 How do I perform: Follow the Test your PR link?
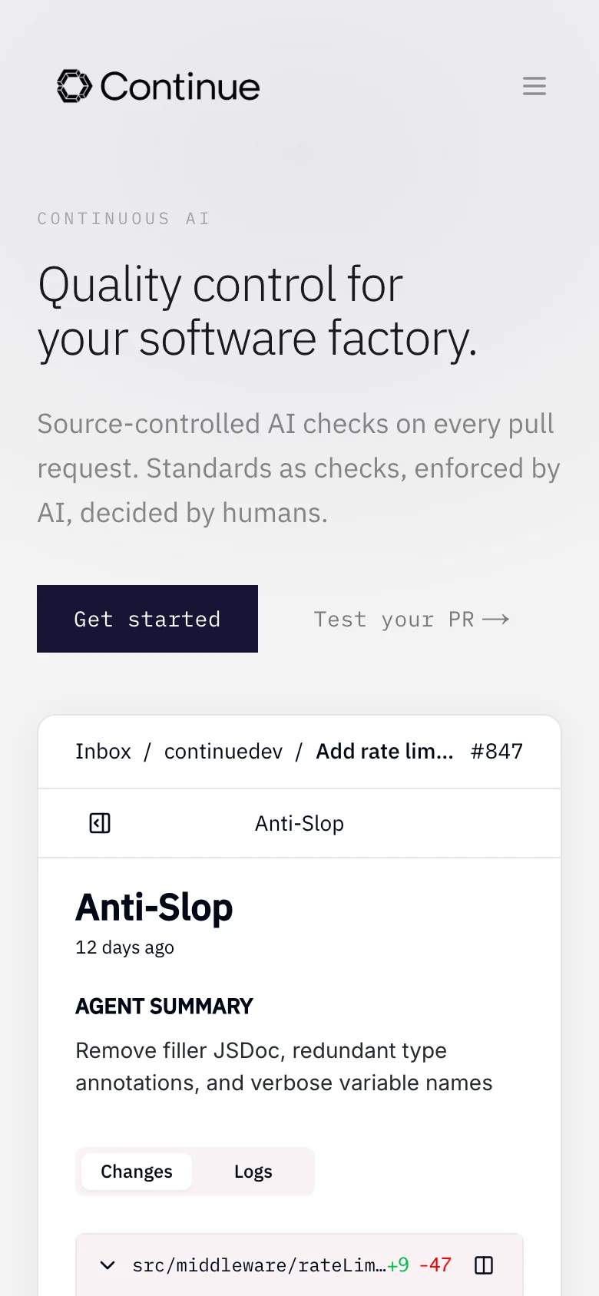pyautogui.click(x=393, y=620)
